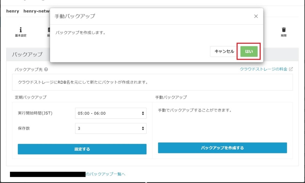Expand the 保存数 dropdown
This screenshot has width=305, height=183.
[111, 129]
